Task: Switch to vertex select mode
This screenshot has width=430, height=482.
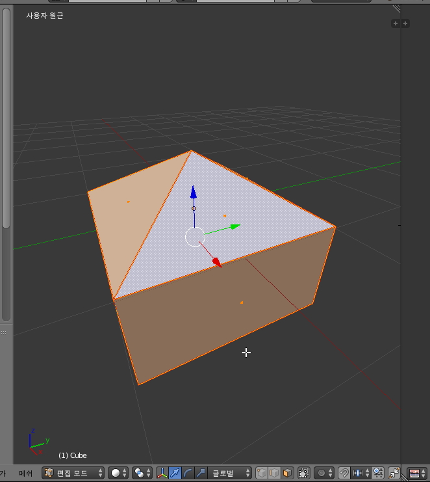Action: coord(262,473)
